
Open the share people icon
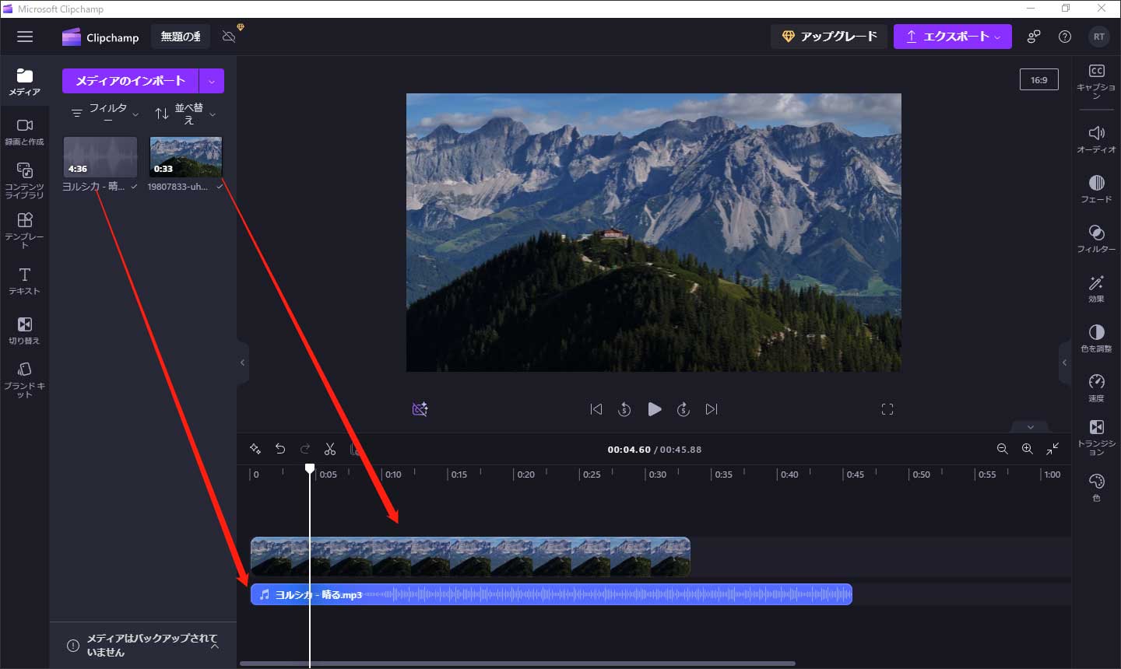tap(1034, 37)
